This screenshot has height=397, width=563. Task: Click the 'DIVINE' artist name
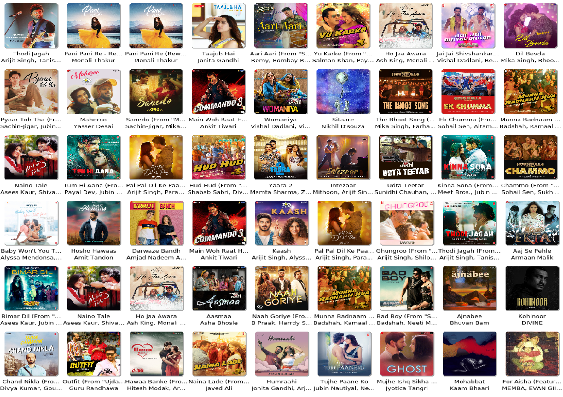pos(532,323)
